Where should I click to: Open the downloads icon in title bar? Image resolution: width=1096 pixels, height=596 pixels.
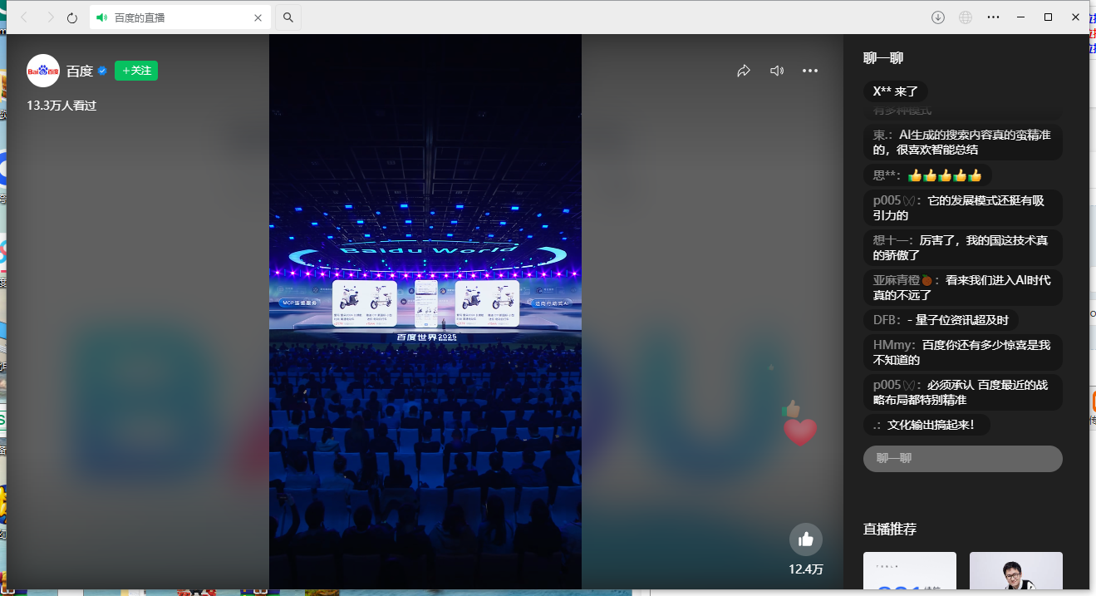coord(938,17)
